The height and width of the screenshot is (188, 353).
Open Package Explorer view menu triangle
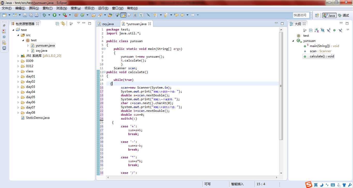pos(79,23)
